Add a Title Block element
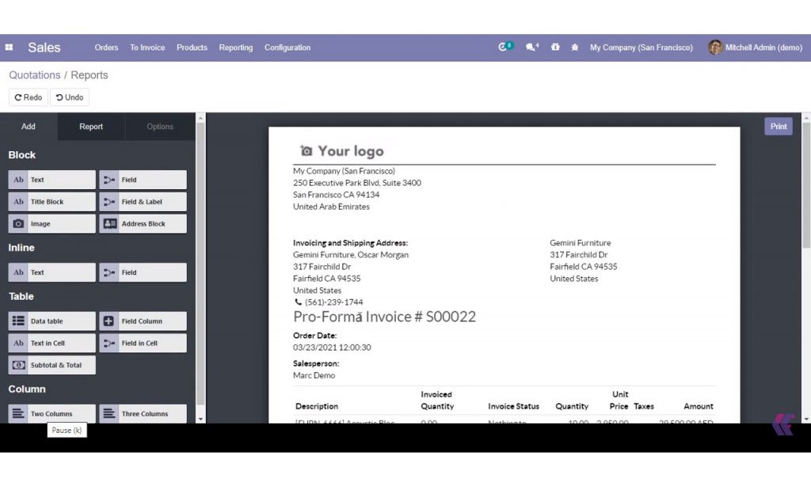This screenshot has height=486, width=811. [x=51, y=202]
